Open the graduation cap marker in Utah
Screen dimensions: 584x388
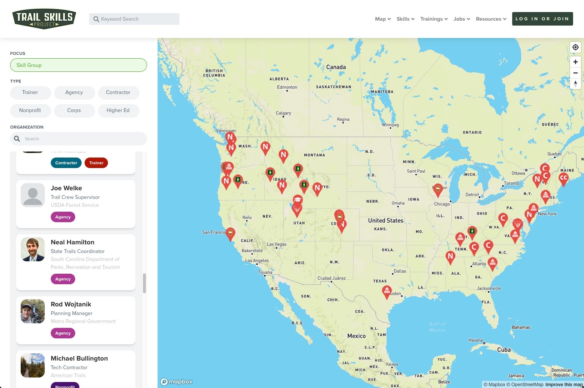pos(297,200)
